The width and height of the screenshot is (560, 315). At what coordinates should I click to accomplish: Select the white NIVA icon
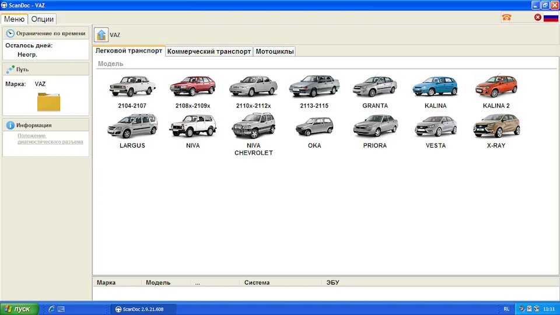(193, 126)
